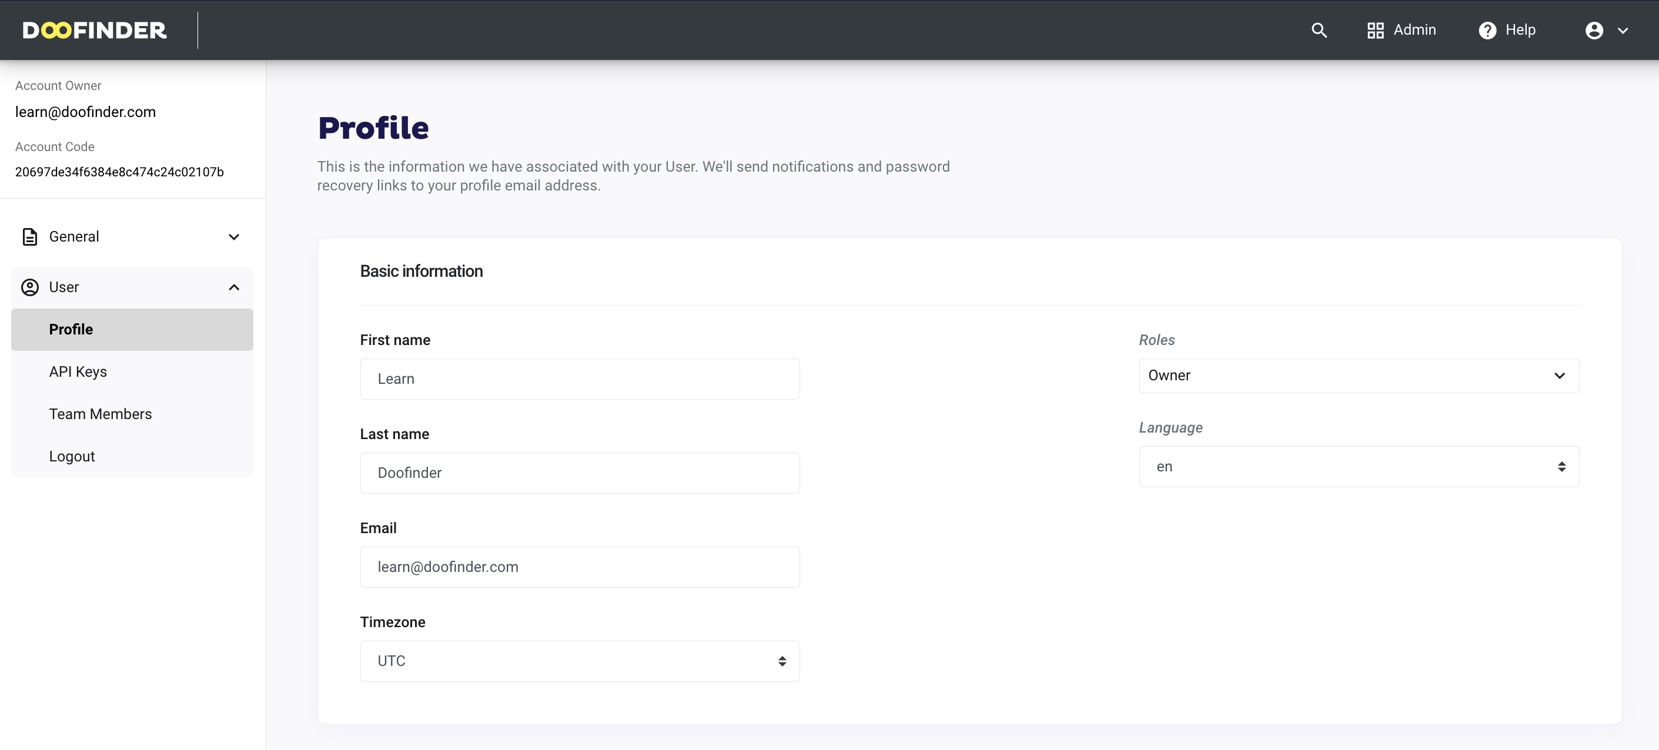Navigate to the API Keys menu item
Image resolution: width=1659 pixels, height=750 pixels.
77,371
